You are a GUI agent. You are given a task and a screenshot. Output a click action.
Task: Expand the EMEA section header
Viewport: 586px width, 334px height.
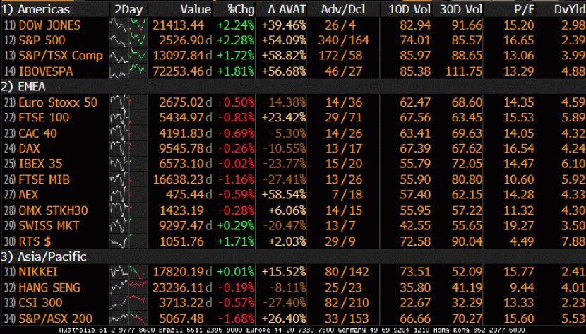coord(23,87)
